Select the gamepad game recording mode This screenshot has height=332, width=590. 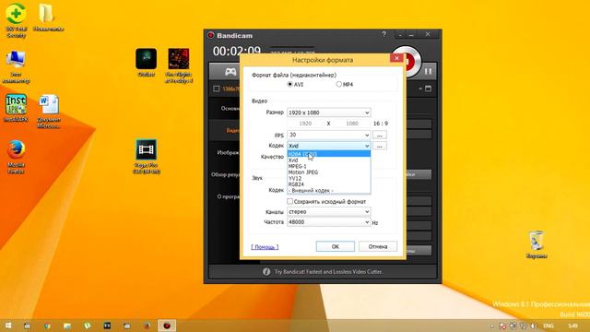(x=230, y=72)
